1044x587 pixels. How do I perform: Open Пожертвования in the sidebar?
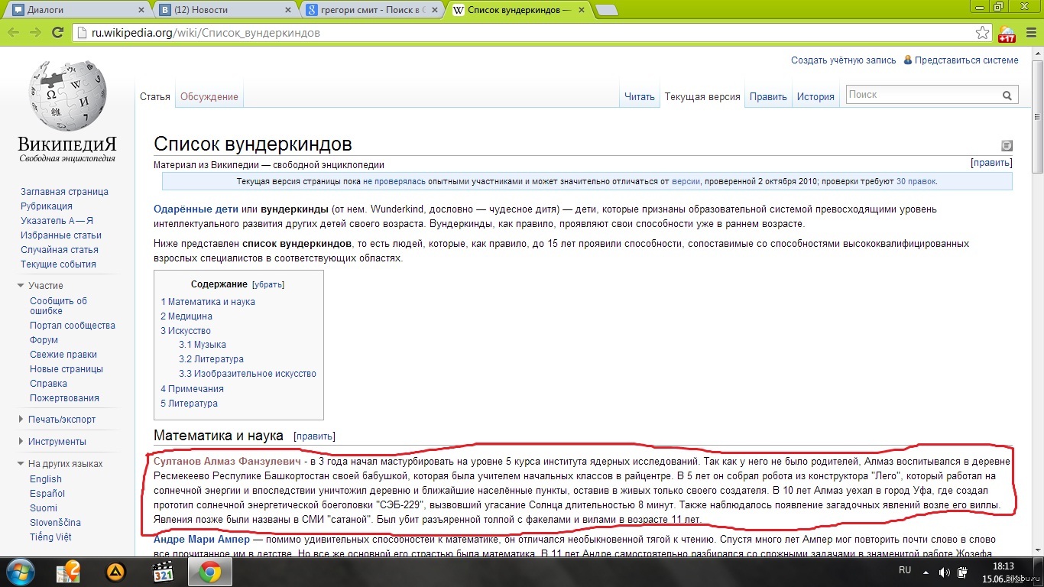tap(64, 398)
